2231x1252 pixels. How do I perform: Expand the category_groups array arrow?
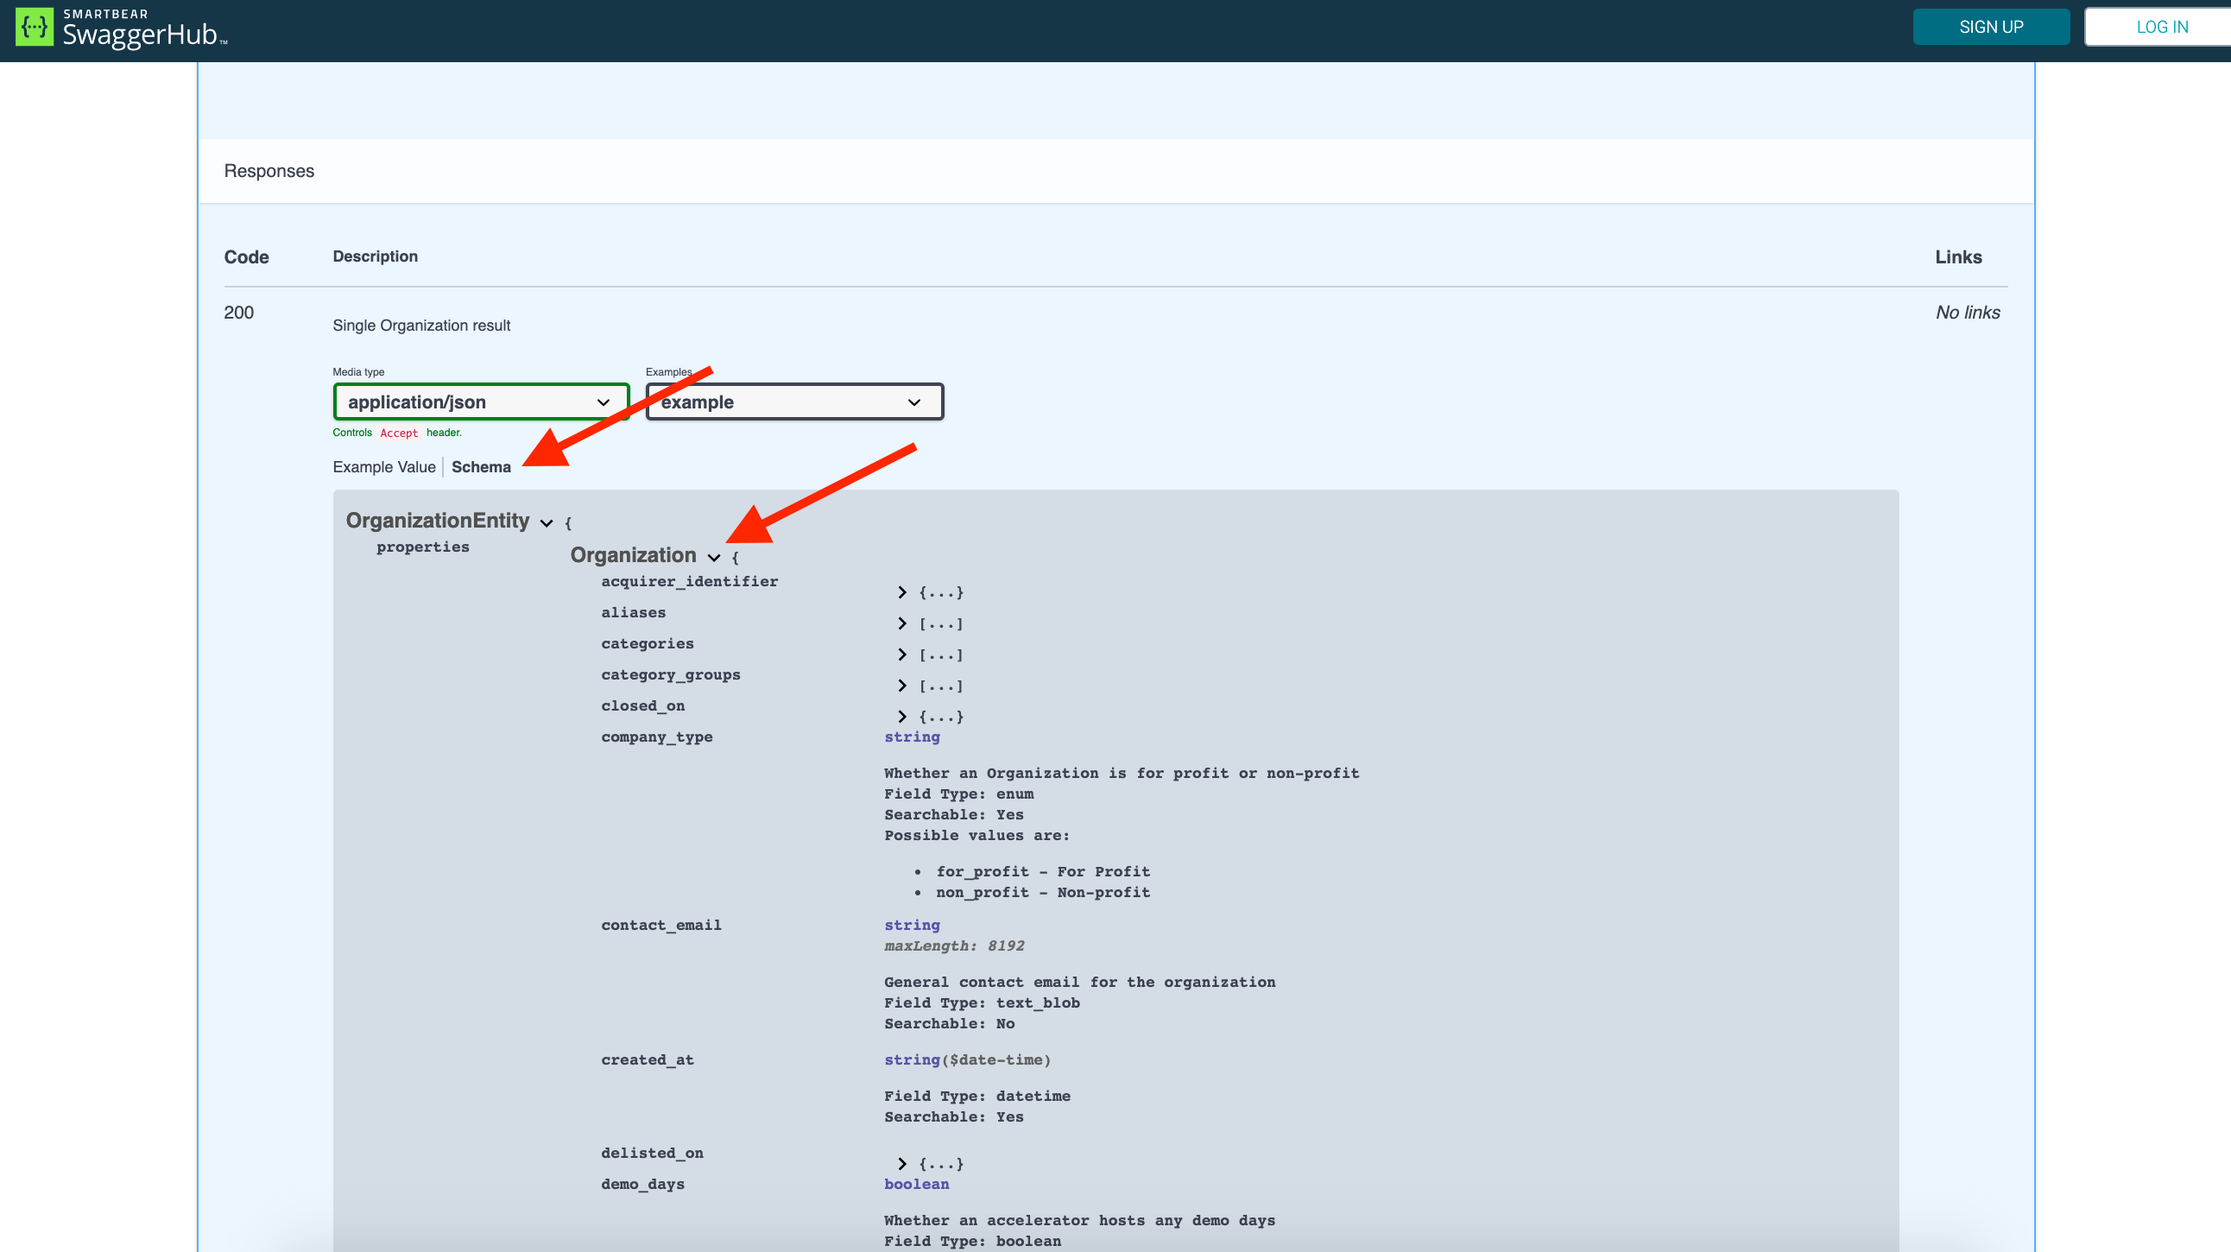click(x=902, y=686)
